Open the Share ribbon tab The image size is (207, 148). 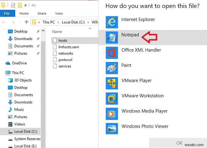[42, 13]
